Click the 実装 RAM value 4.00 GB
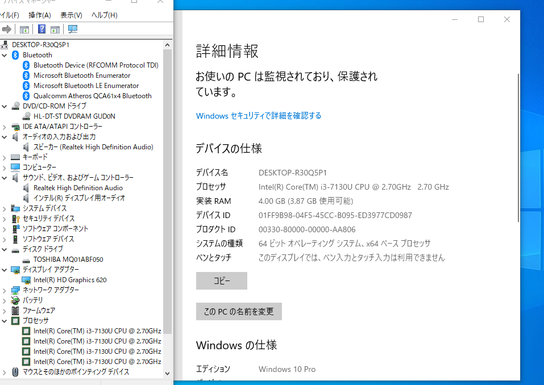This screenshot has width=544, height=385. [x=306, y=202]
